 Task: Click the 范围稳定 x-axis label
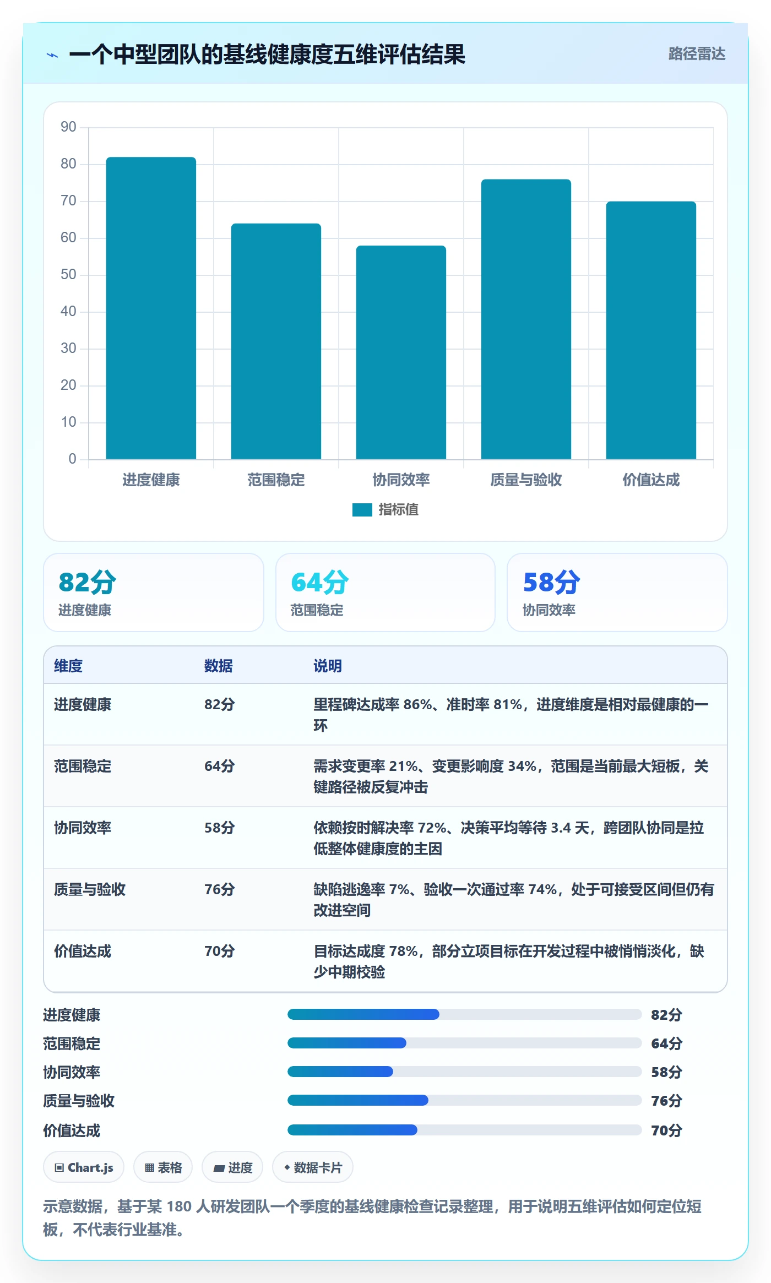[276, 480]
